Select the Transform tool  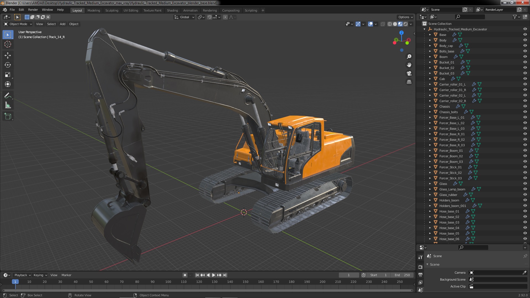pos(8,84)
